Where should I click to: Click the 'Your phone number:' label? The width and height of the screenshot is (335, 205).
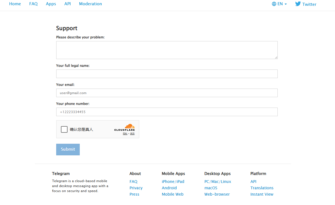pyautogui.click(x=73, y=104)
